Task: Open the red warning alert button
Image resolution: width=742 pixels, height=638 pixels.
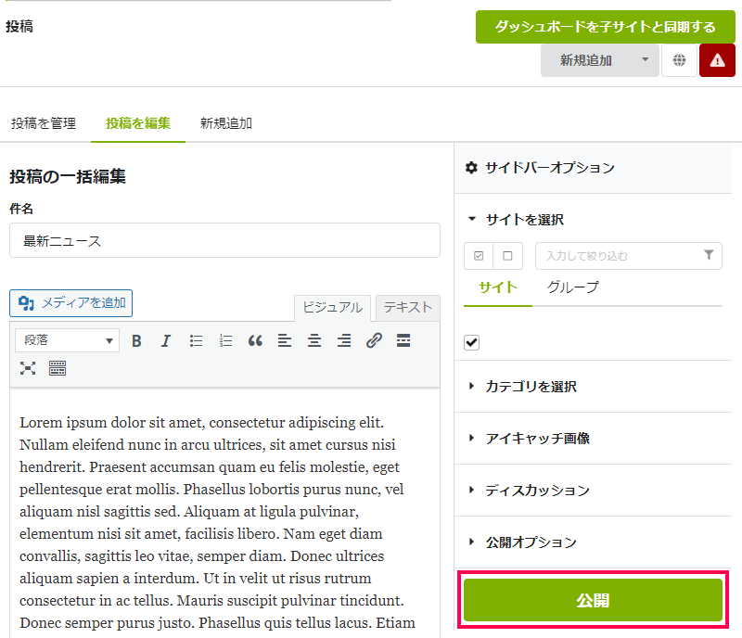Action: click(x=717, y=60)
